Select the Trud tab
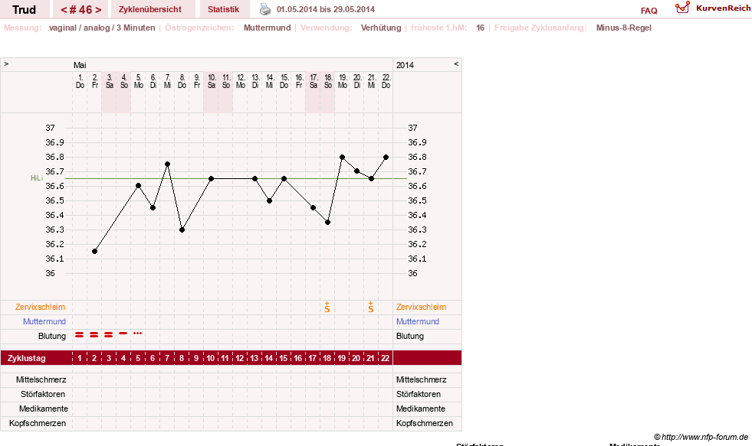Image resolution: width=752 pixels, height=446 pixels. point(24,10)
